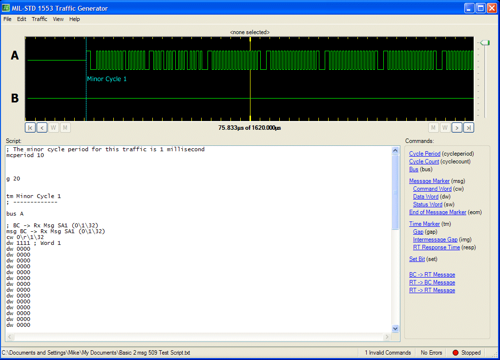
Task: Maximize the Traffic Generator window
Action: click(x=480, y=8)
